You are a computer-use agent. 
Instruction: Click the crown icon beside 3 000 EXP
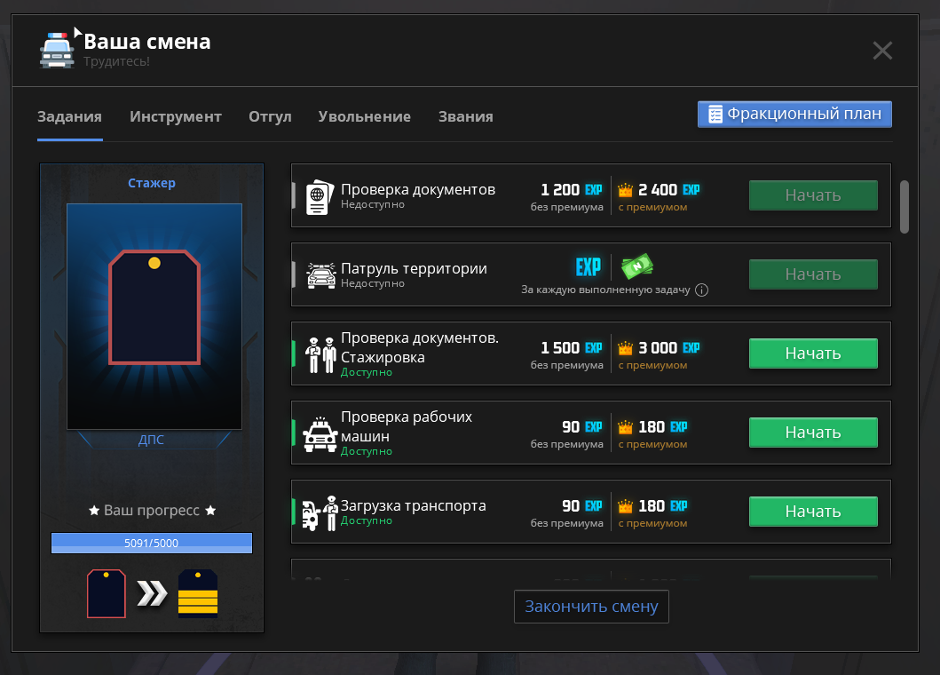(625, 348)
